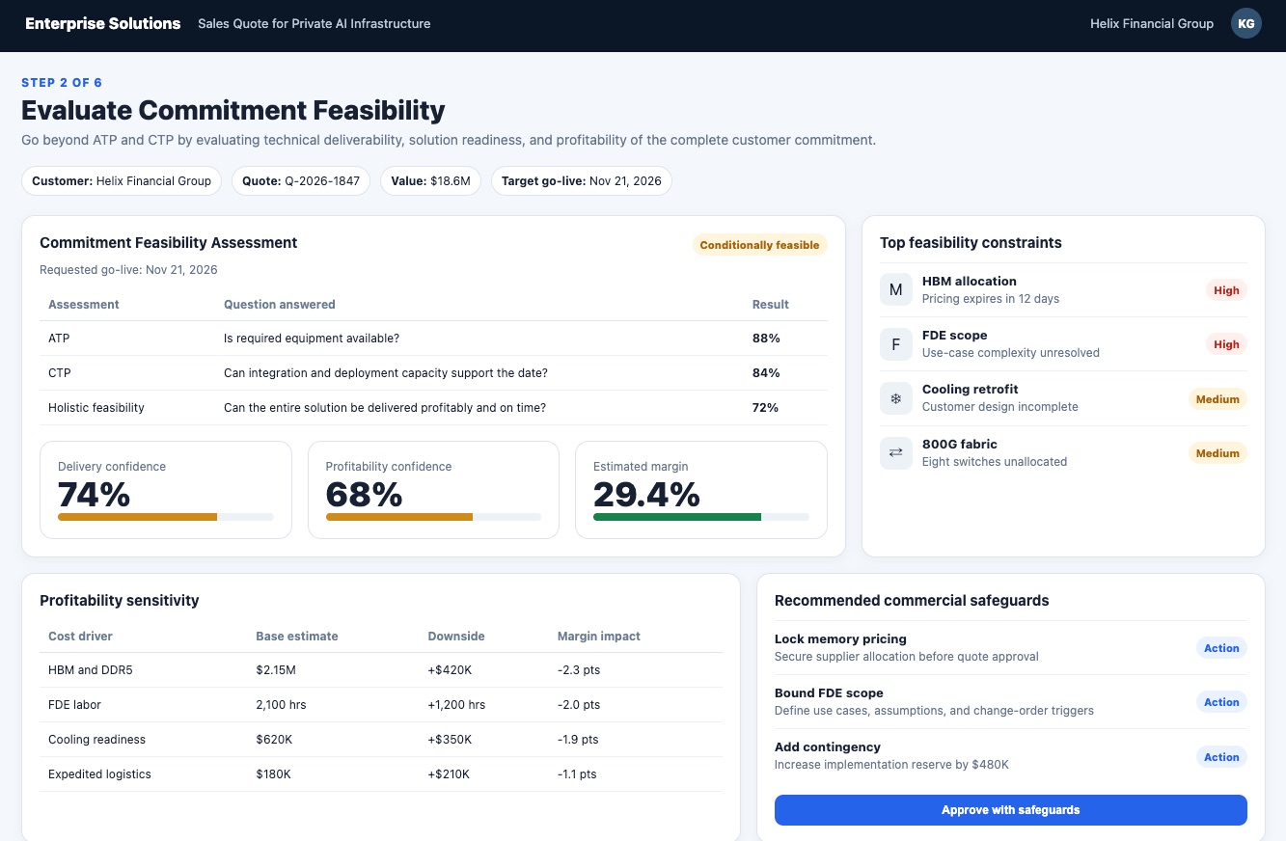Select the FDE labor cost driver row

(381, 705)
